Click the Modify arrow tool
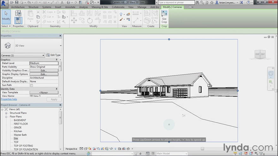Screen dimensions: 278x156 pyautogui.click(x=6, y=17)
